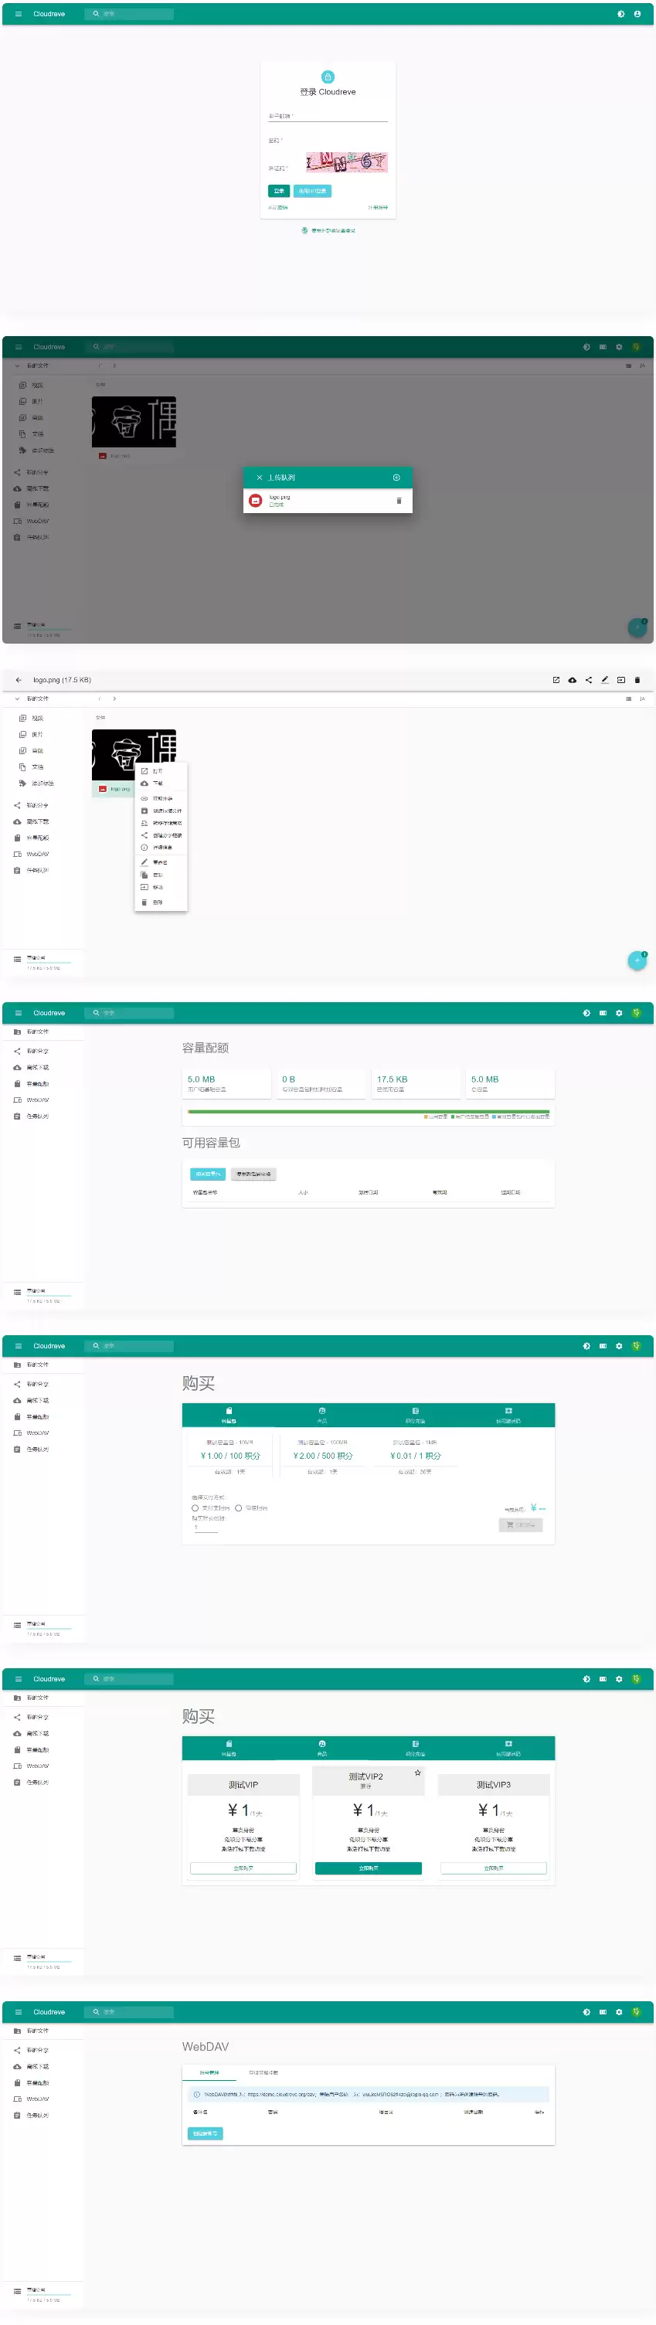The width and height of the screenshot is (656, 2325).
Task: Choose 重命名 in the logo.png context menu
Action: point(161,863)
